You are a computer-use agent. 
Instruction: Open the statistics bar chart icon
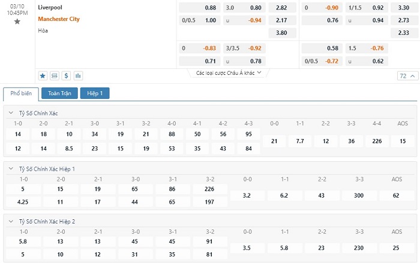coord(78,76)
